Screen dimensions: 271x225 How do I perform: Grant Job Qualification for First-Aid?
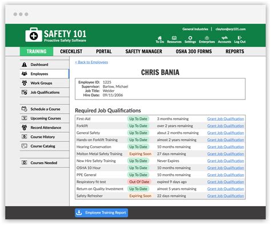(225, 119)
